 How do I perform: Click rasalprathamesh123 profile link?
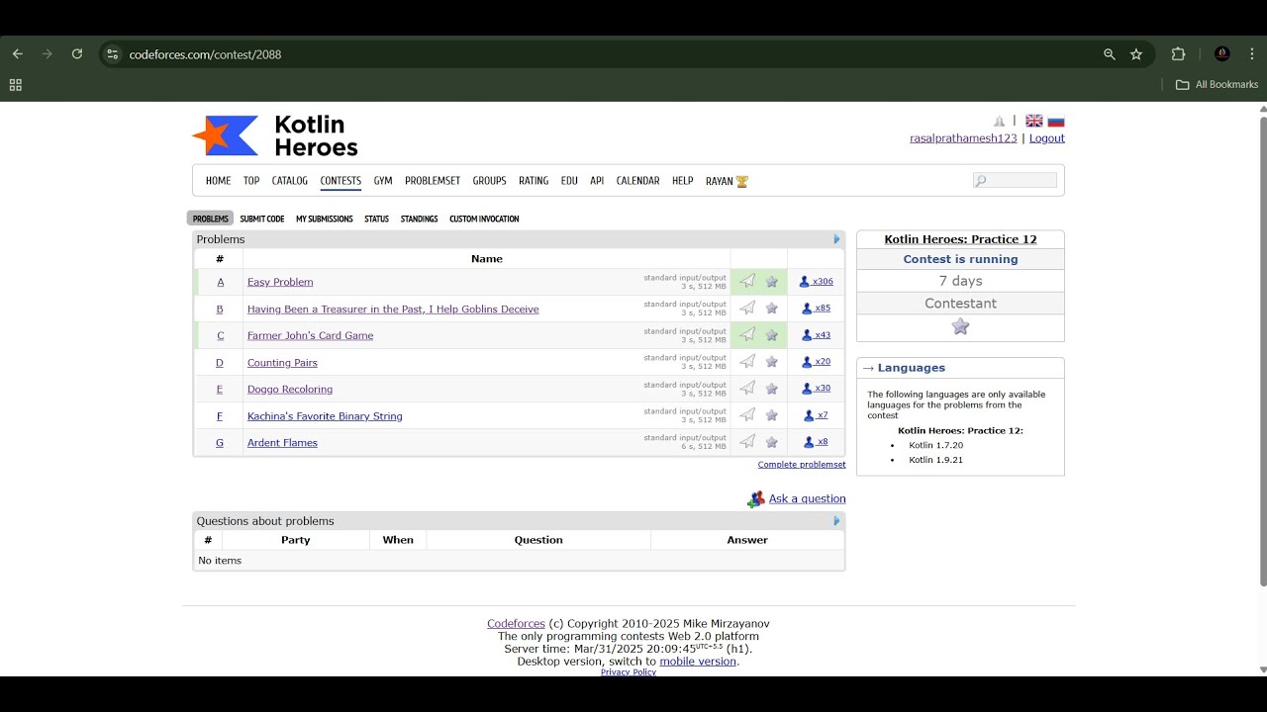(x=963, y=138)
